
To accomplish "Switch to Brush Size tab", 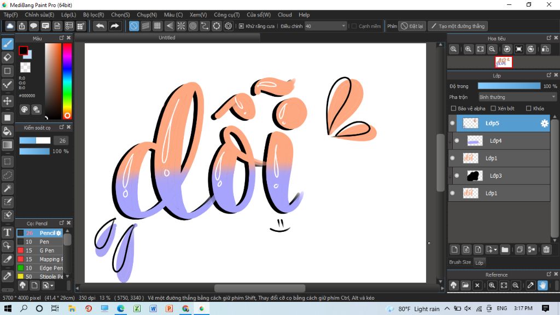I will pos(460,262).
